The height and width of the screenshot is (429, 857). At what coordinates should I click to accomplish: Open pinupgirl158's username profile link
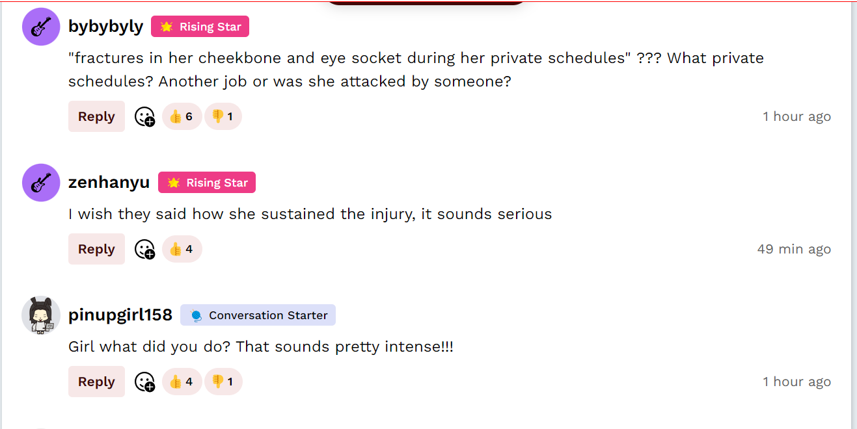120,315
